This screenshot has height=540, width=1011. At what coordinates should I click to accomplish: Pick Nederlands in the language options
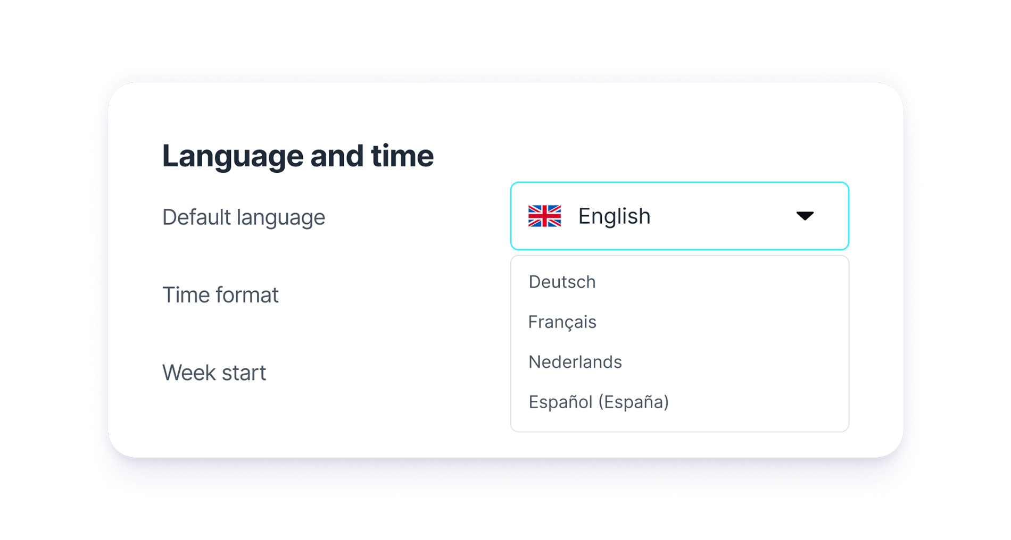coord(575,362)
